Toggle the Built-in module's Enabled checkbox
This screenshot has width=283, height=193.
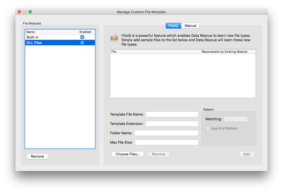tap(82, 37)
